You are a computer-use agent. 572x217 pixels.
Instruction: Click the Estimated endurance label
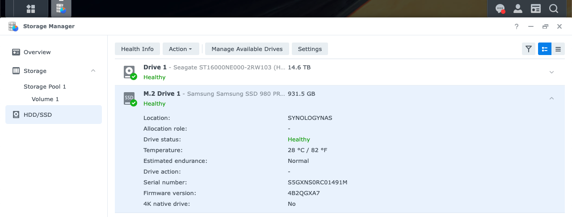(175, 161)
